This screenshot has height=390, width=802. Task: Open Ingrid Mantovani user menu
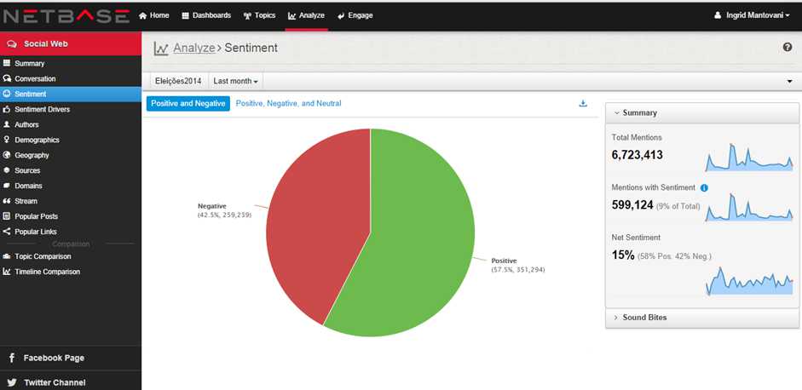754,15
